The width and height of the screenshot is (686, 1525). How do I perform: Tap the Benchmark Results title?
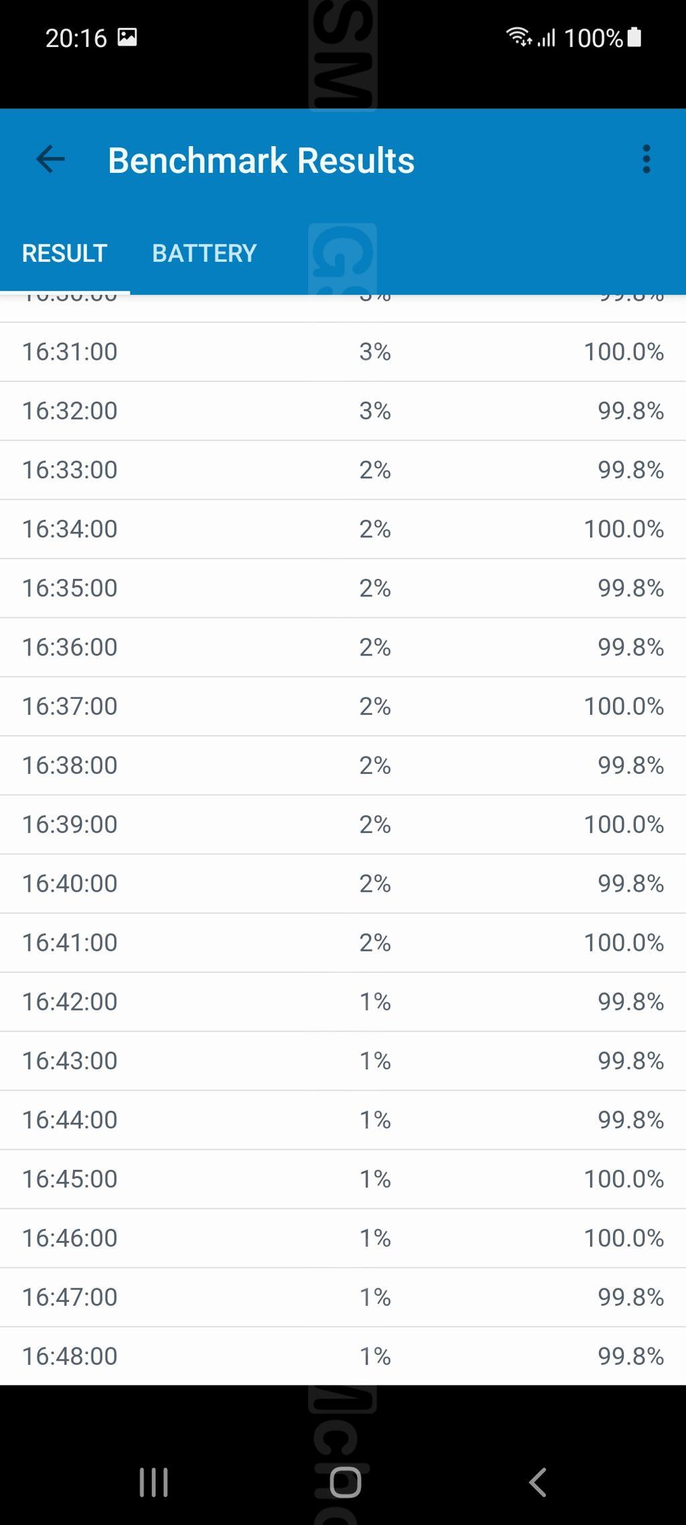(261, 160)
